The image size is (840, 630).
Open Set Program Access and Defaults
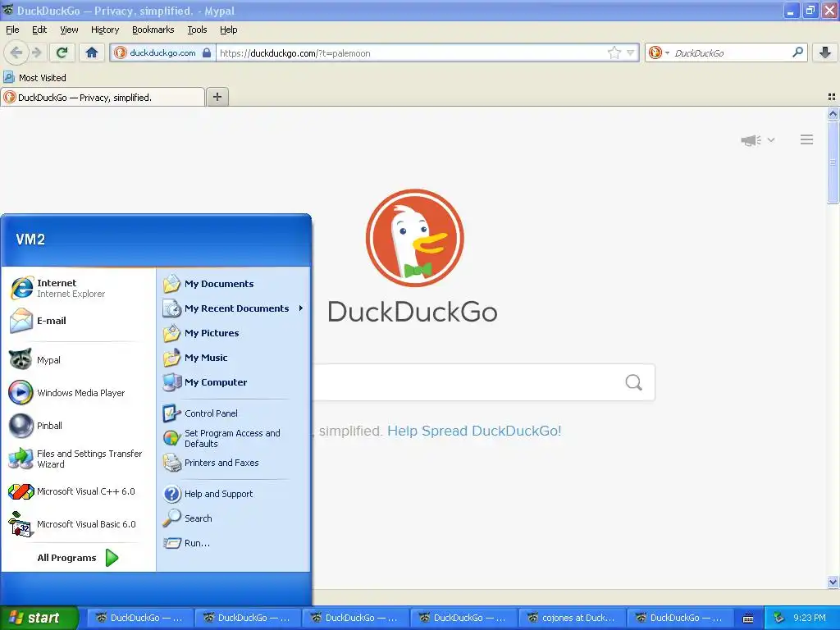click(x=233, y=438)
